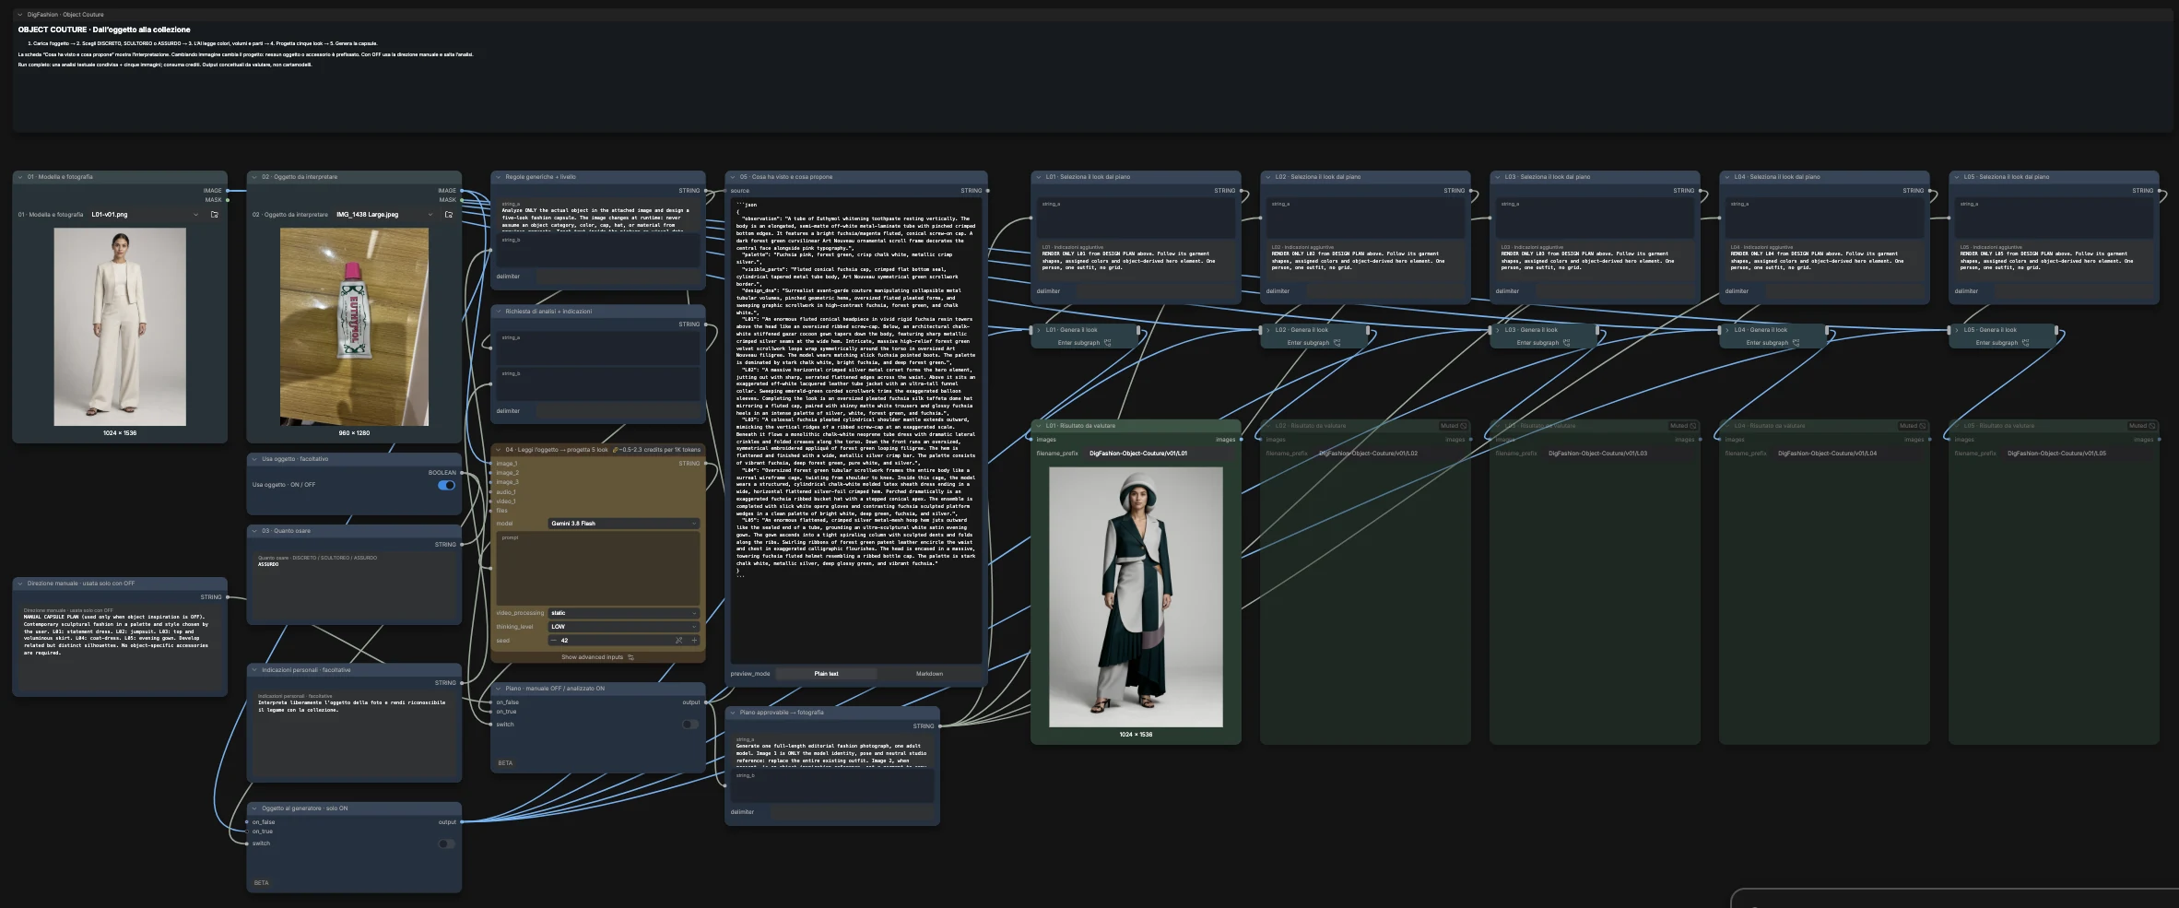Collapse 05 Cosa ha visto e cosa propone node
The height and width of the screenshot is (908, 2179).
click(x=734, y=177)
